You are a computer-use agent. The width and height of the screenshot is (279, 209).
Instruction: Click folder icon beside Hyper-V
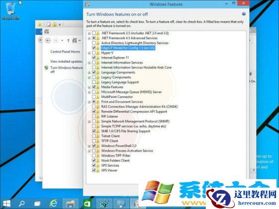pos(98,53)
